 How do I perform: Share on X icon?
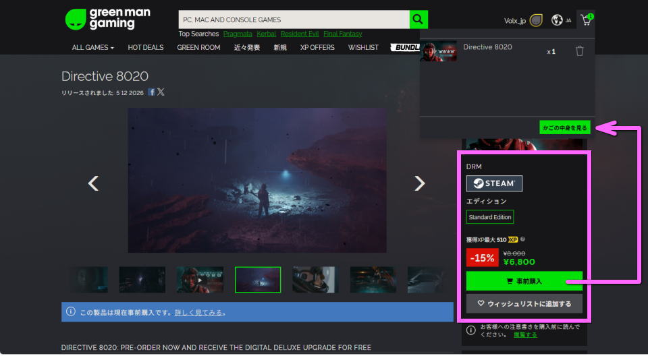[x=161, y=92]
